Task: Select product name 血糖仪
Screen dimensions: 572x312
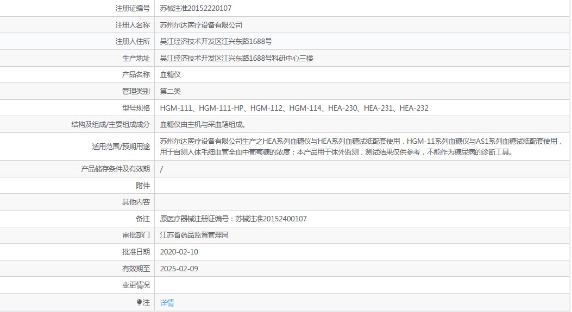Action: click(x=171, y=74)
